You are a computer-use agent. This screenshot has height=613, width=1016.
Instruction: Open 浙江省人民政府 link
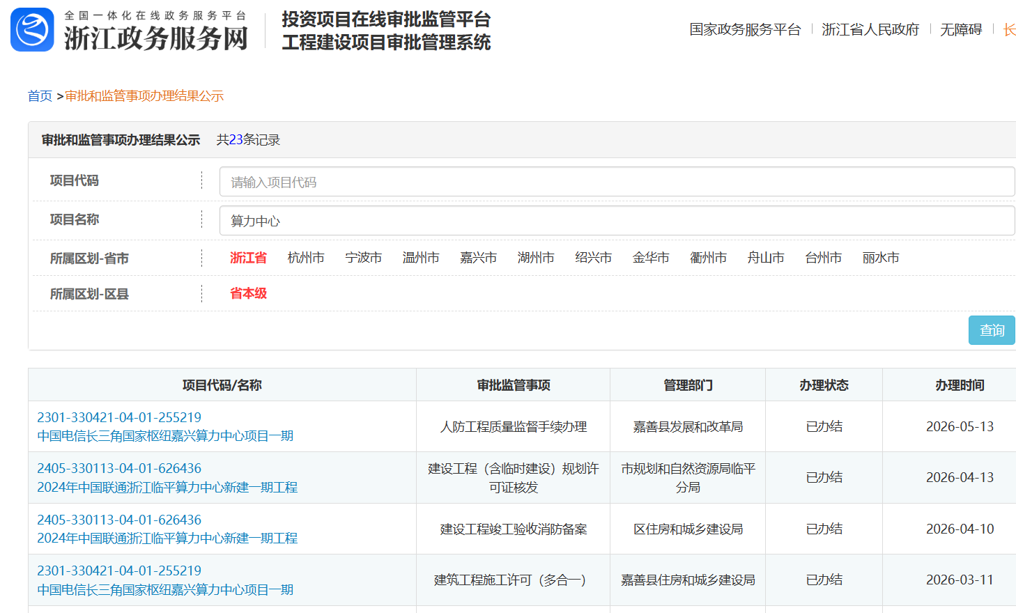(x=870, y=29)
